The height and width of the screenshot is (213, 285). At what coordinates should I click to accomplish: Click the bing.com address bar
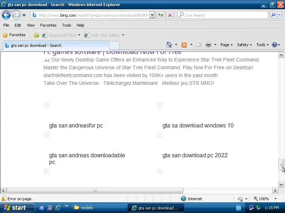(90, 15)
